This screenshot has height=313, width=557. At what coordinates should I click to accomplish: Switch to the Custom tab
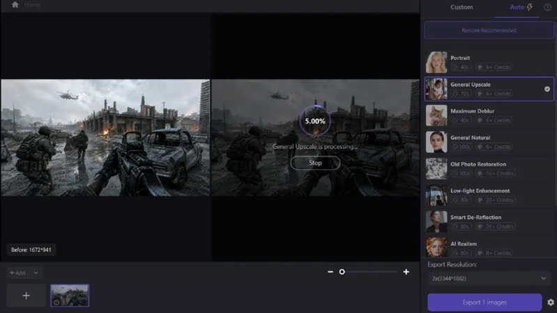tap(461, 7)
